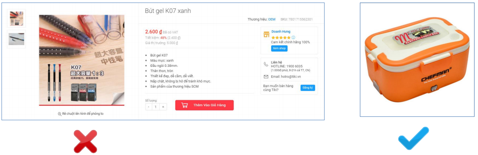478x155 pixels.
Task: Click the magnifier zoom icon below product image
Action: [59, 114]
